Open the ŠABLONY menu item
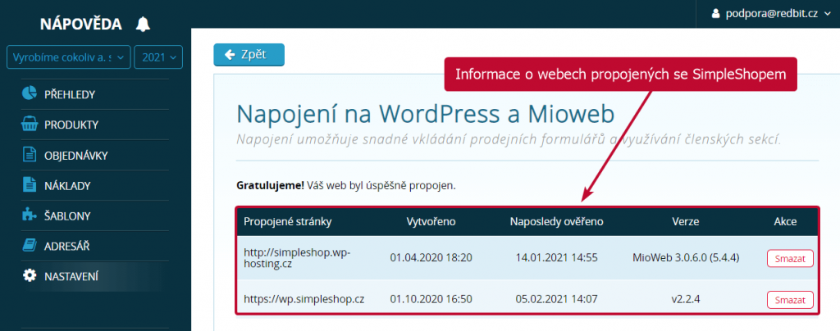The width and height of the screenshot is (840, 331). click(x=67, y=216)
